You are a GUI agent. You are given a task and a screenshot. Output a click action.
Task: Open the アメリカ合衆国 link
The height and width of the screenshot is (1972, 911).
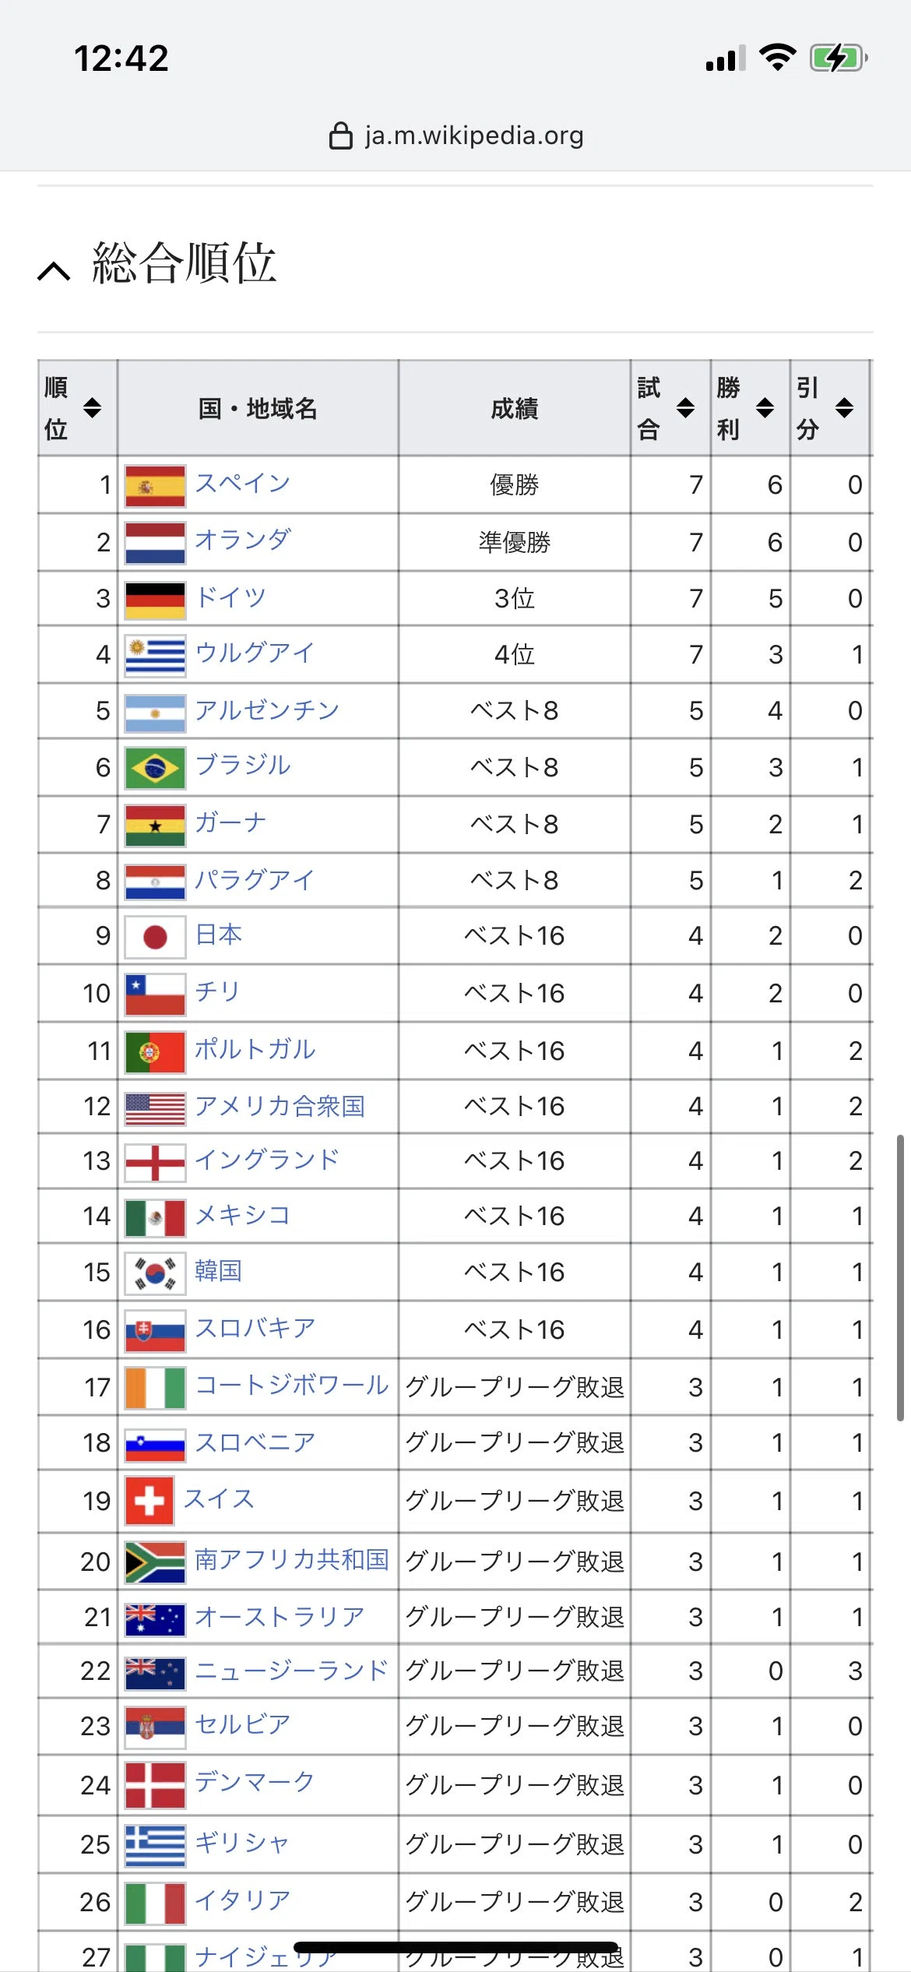click(280, 1106)
